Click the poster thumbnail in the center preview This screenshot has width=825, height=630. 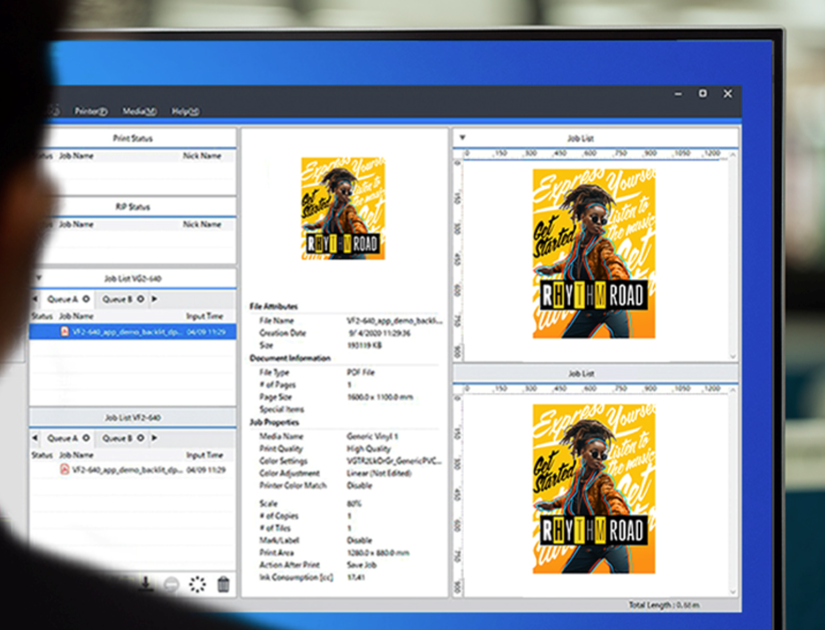pyautogui.click(x=343, y=209)
